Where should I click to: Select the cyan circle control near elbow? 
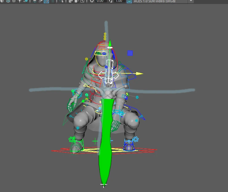tap(137, 97)
